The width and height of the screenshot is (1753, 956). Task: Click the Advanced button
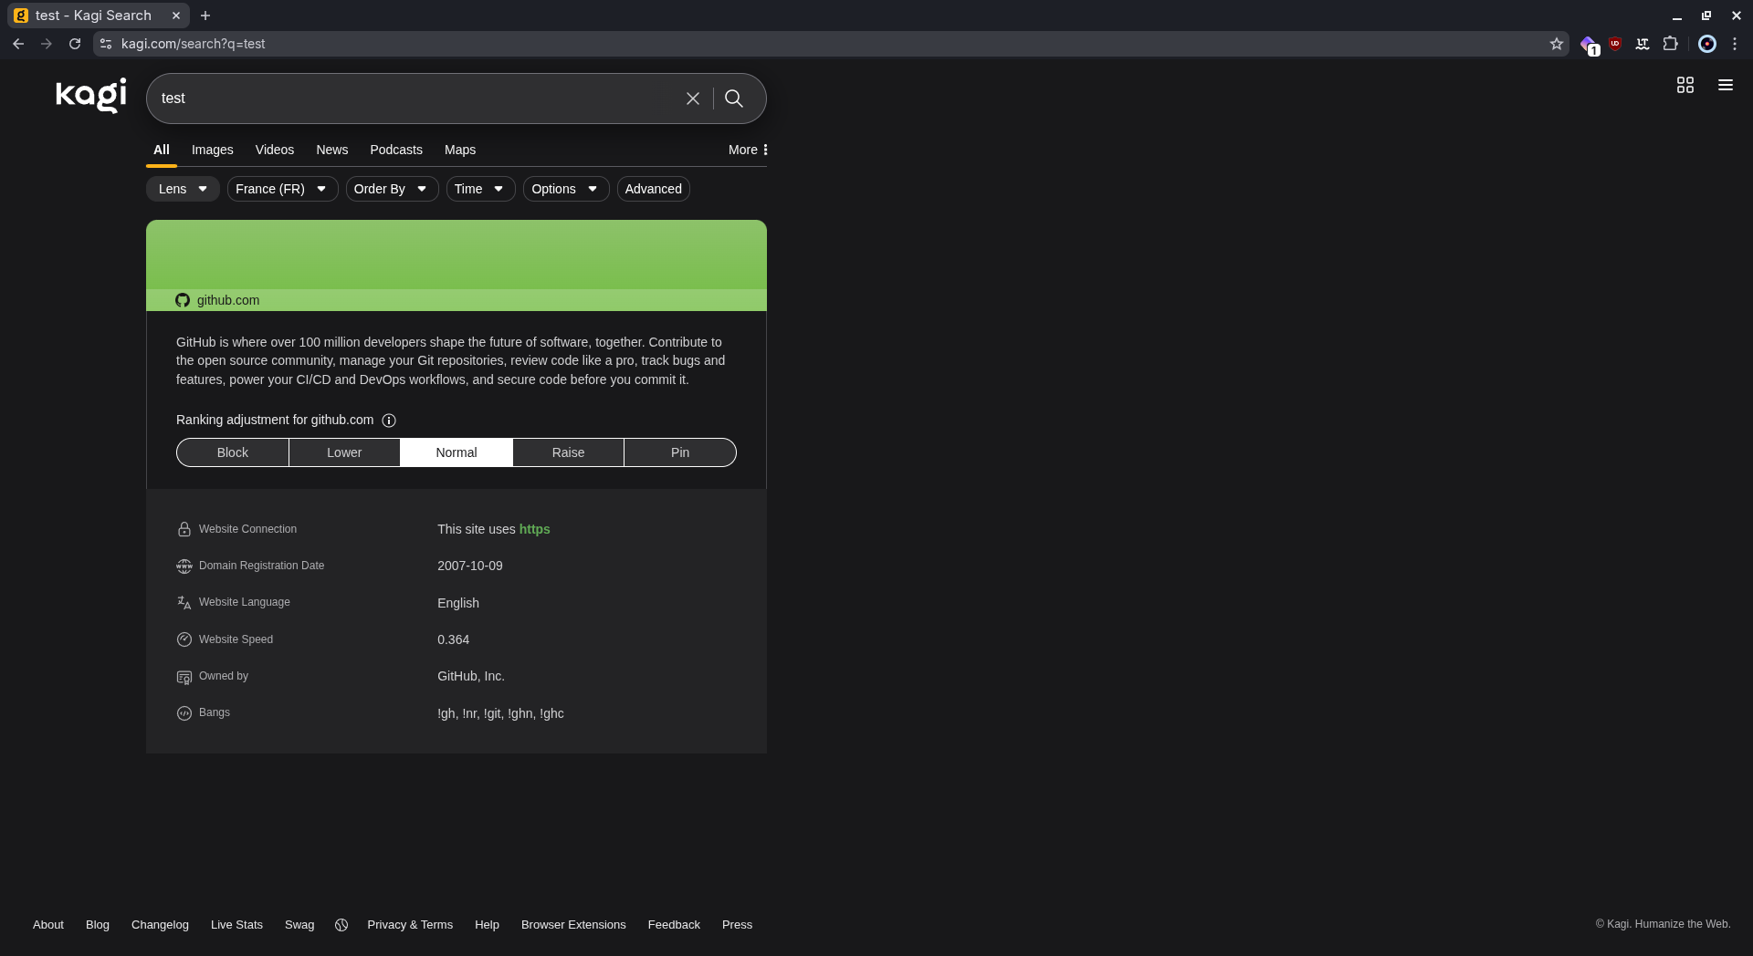pyautogui.click(x=654, y=189)
